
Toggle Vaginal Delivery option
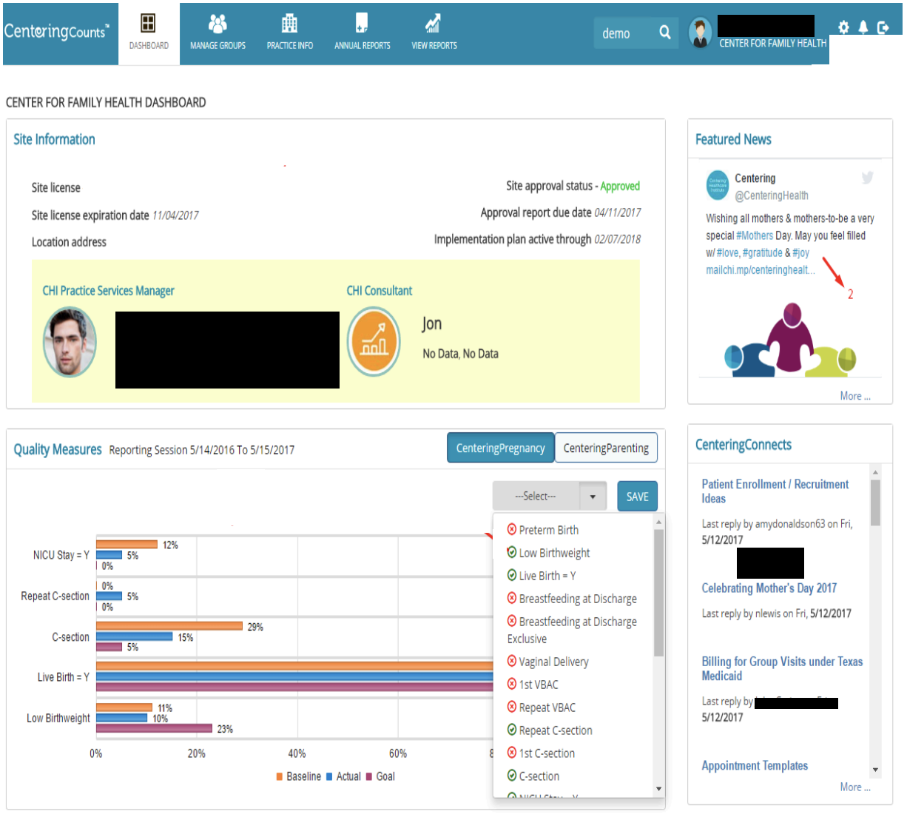pos(548,662)
